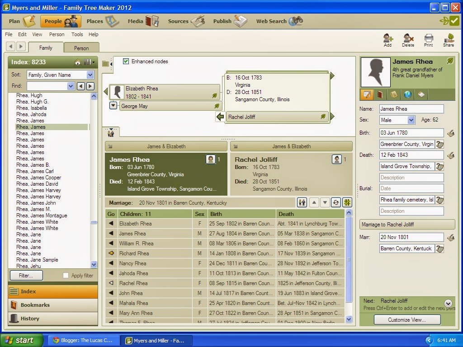The width and height of the screenshot is (463, 347).
Task: Click the Delete person icon
Action: pos(408,40)
